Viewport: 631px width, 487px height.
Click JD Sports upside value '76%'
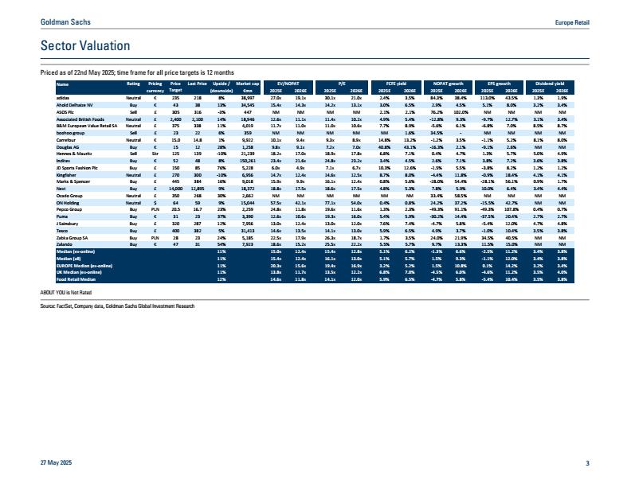coord(221,168)
